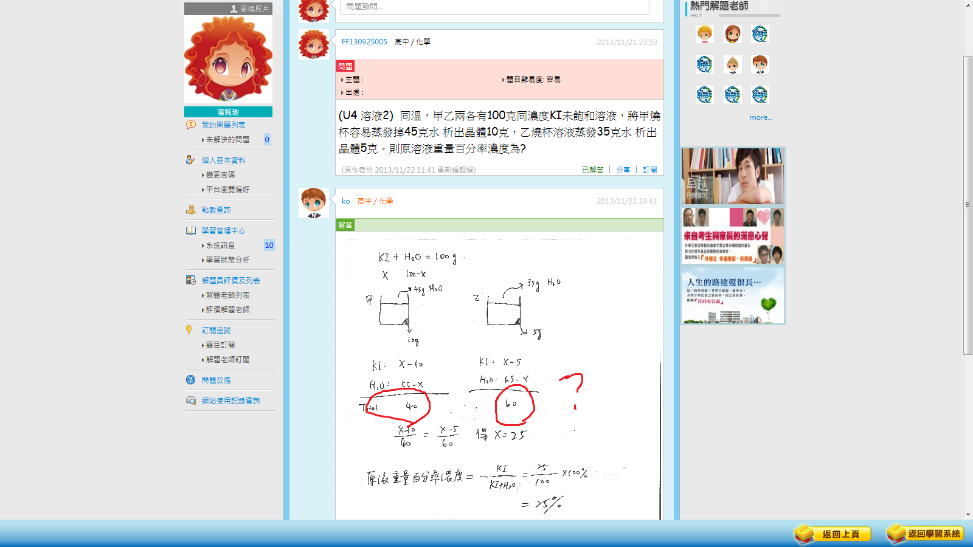This screenshot has width=973, height=547.
Task: Open 未解決的問題 submenu item
Action: 227,140
